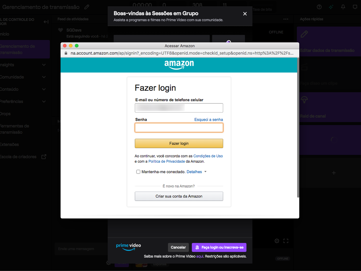Image resolution: width=361 pixels, height=271 pixels.
Task: Click the Envie uma mensagem chat input
Action: tap(81, 249)
